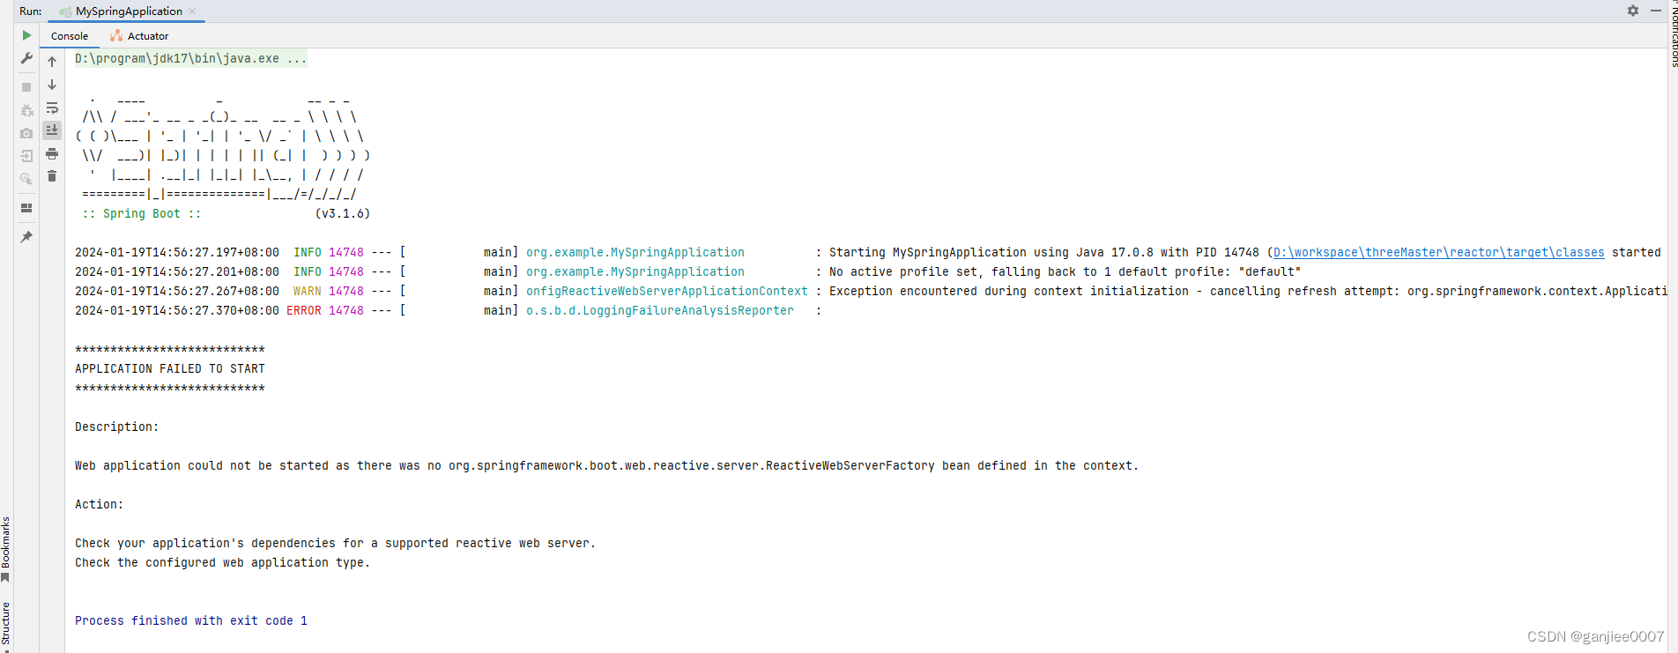Viewport: 1678px width, 653px height.
Task: Hide the Run tool window
Action: coord(1656,11)
